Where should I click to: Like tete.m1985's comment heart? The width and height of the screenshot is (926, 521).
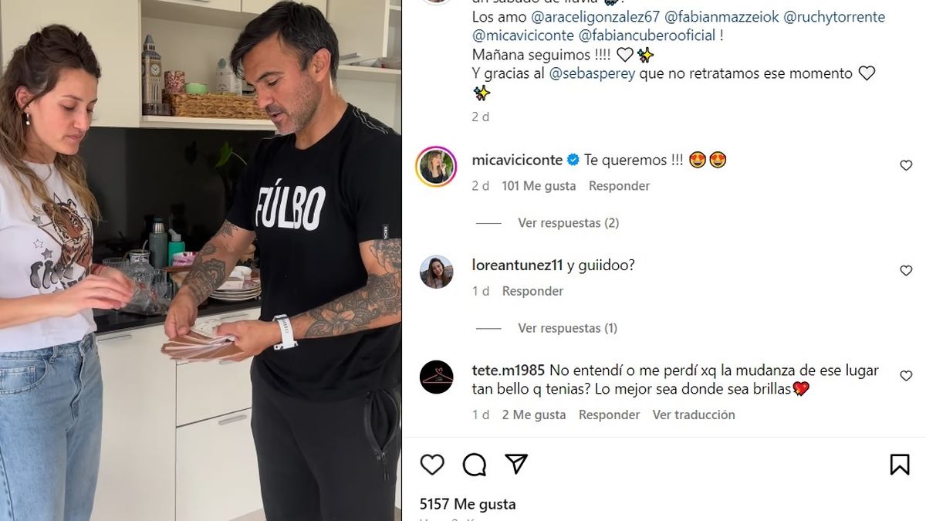coord(906,376)
